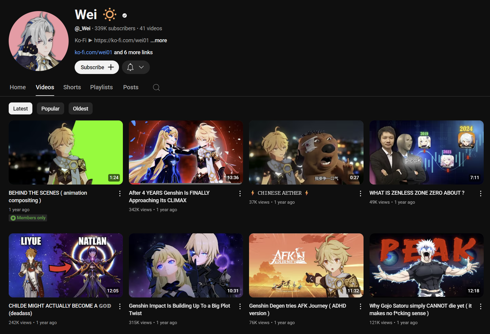The image size is (490, 334).
Task: Expand notification preferences dropdown chevron
Action: pyautogui.click(x=141, y=67)
